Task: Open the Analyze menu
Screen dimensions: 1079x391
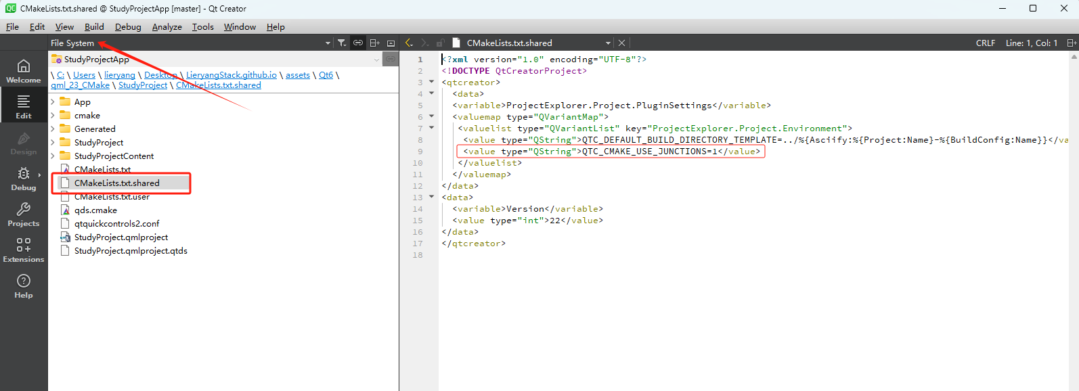Action: click(167, 27)
